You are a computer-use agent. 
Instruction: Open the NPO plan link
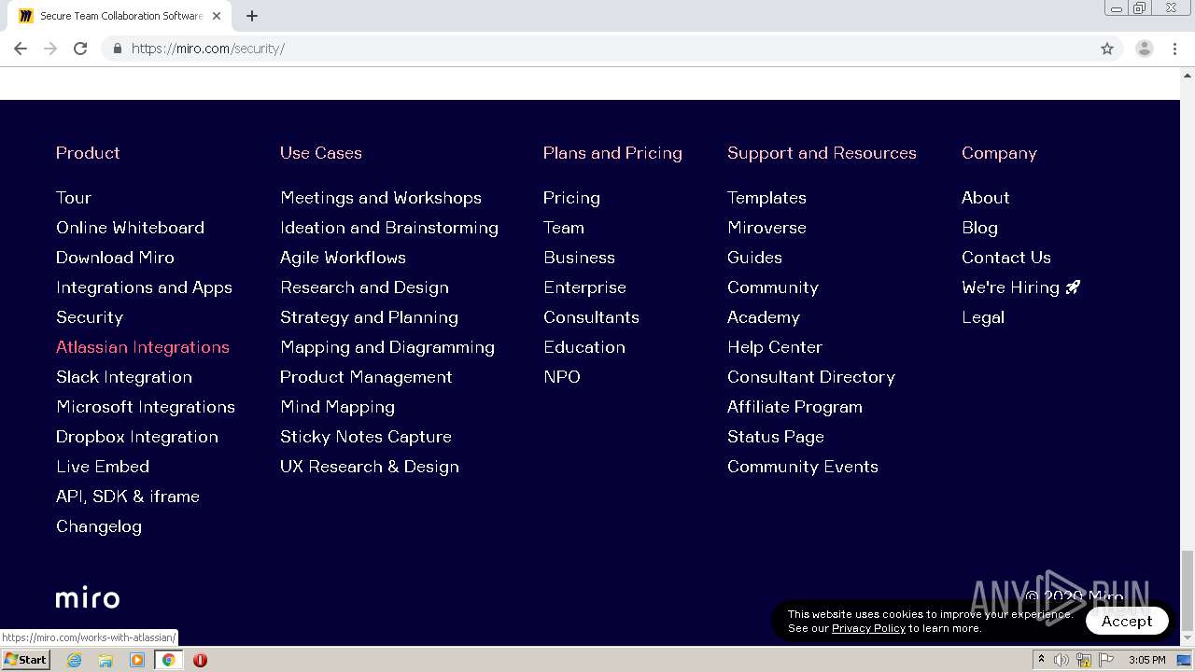pyautogui.click(x=562, y=377)
